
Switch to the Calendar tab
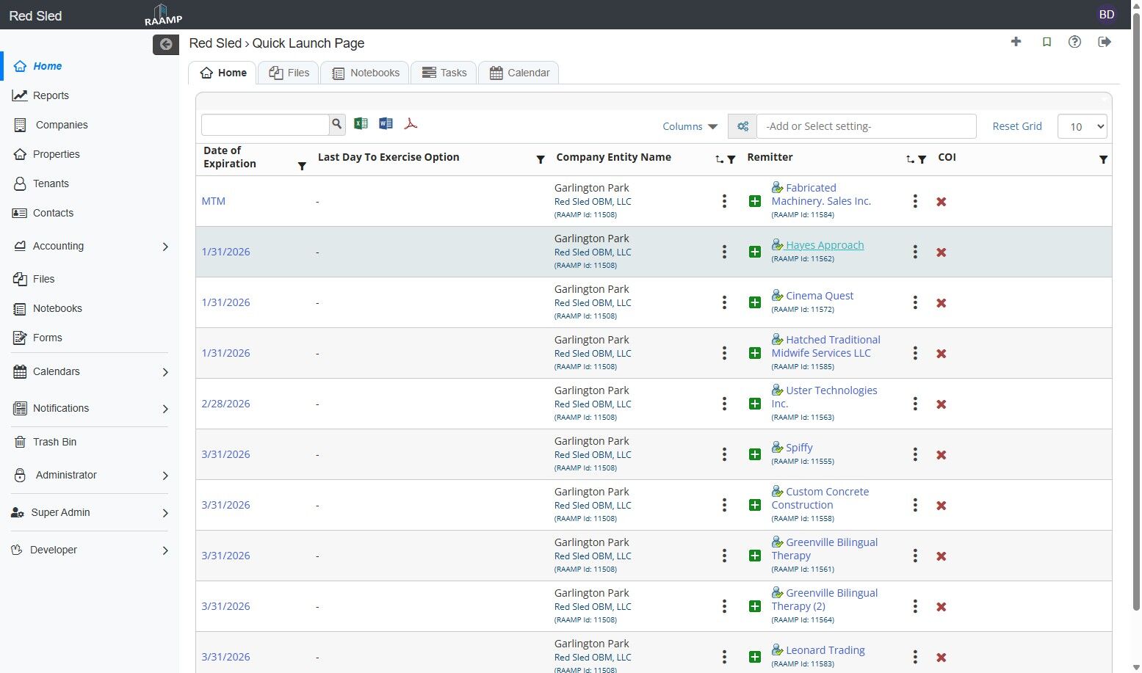click(518, 73)
